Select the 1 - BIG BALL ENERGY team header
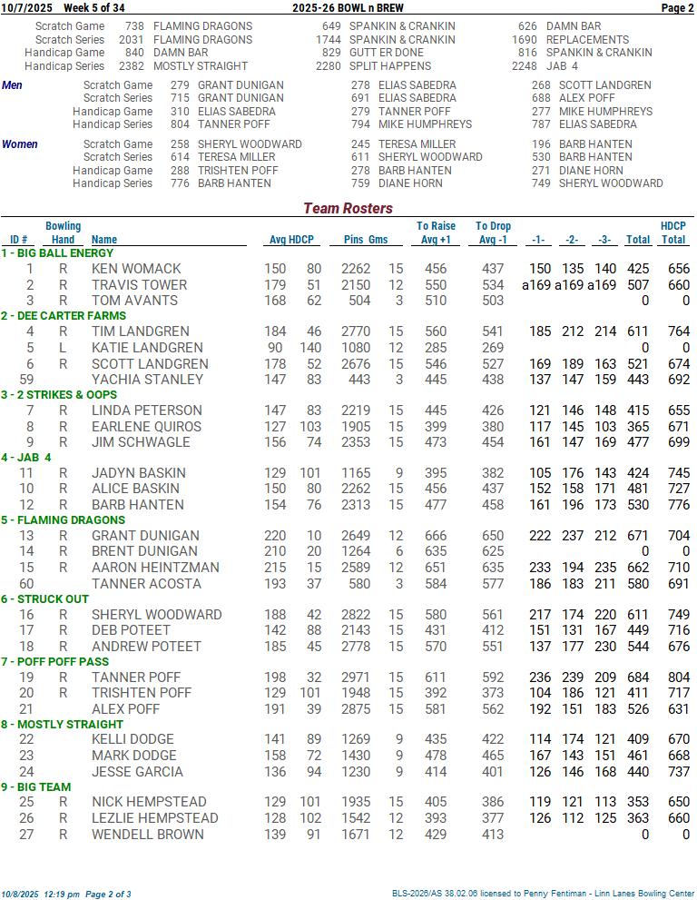Viewport: 697px width, 900px height. click(58, 253)
